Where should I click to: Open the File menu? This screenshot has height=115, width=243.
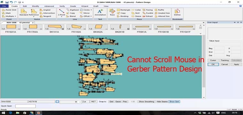pos(4,6)
